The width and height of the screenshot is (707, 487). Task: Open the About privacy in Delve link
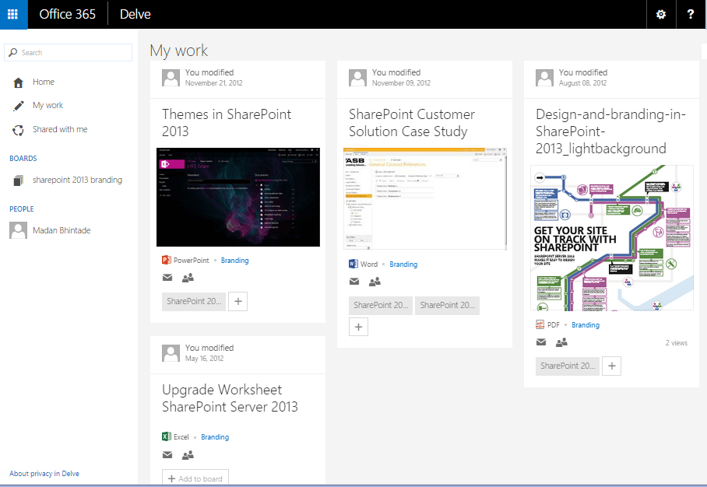44,473
